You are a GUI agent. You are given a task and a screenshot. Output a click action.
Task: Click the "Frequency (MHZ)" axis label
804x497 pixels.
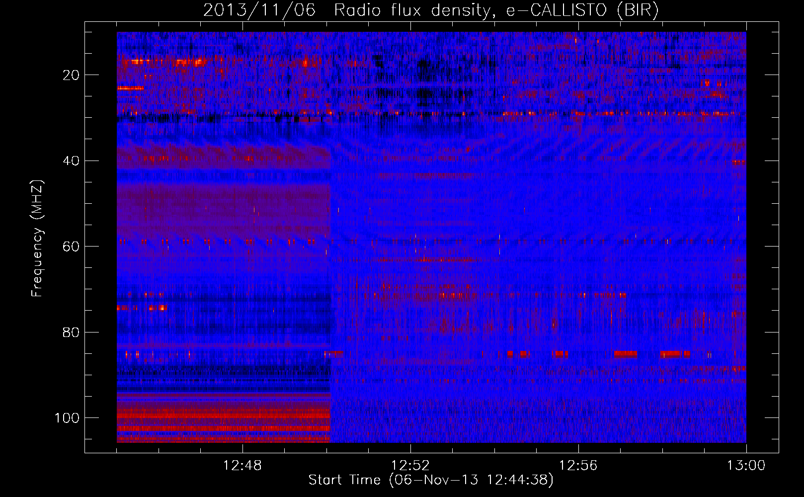(x=37, y=238)
